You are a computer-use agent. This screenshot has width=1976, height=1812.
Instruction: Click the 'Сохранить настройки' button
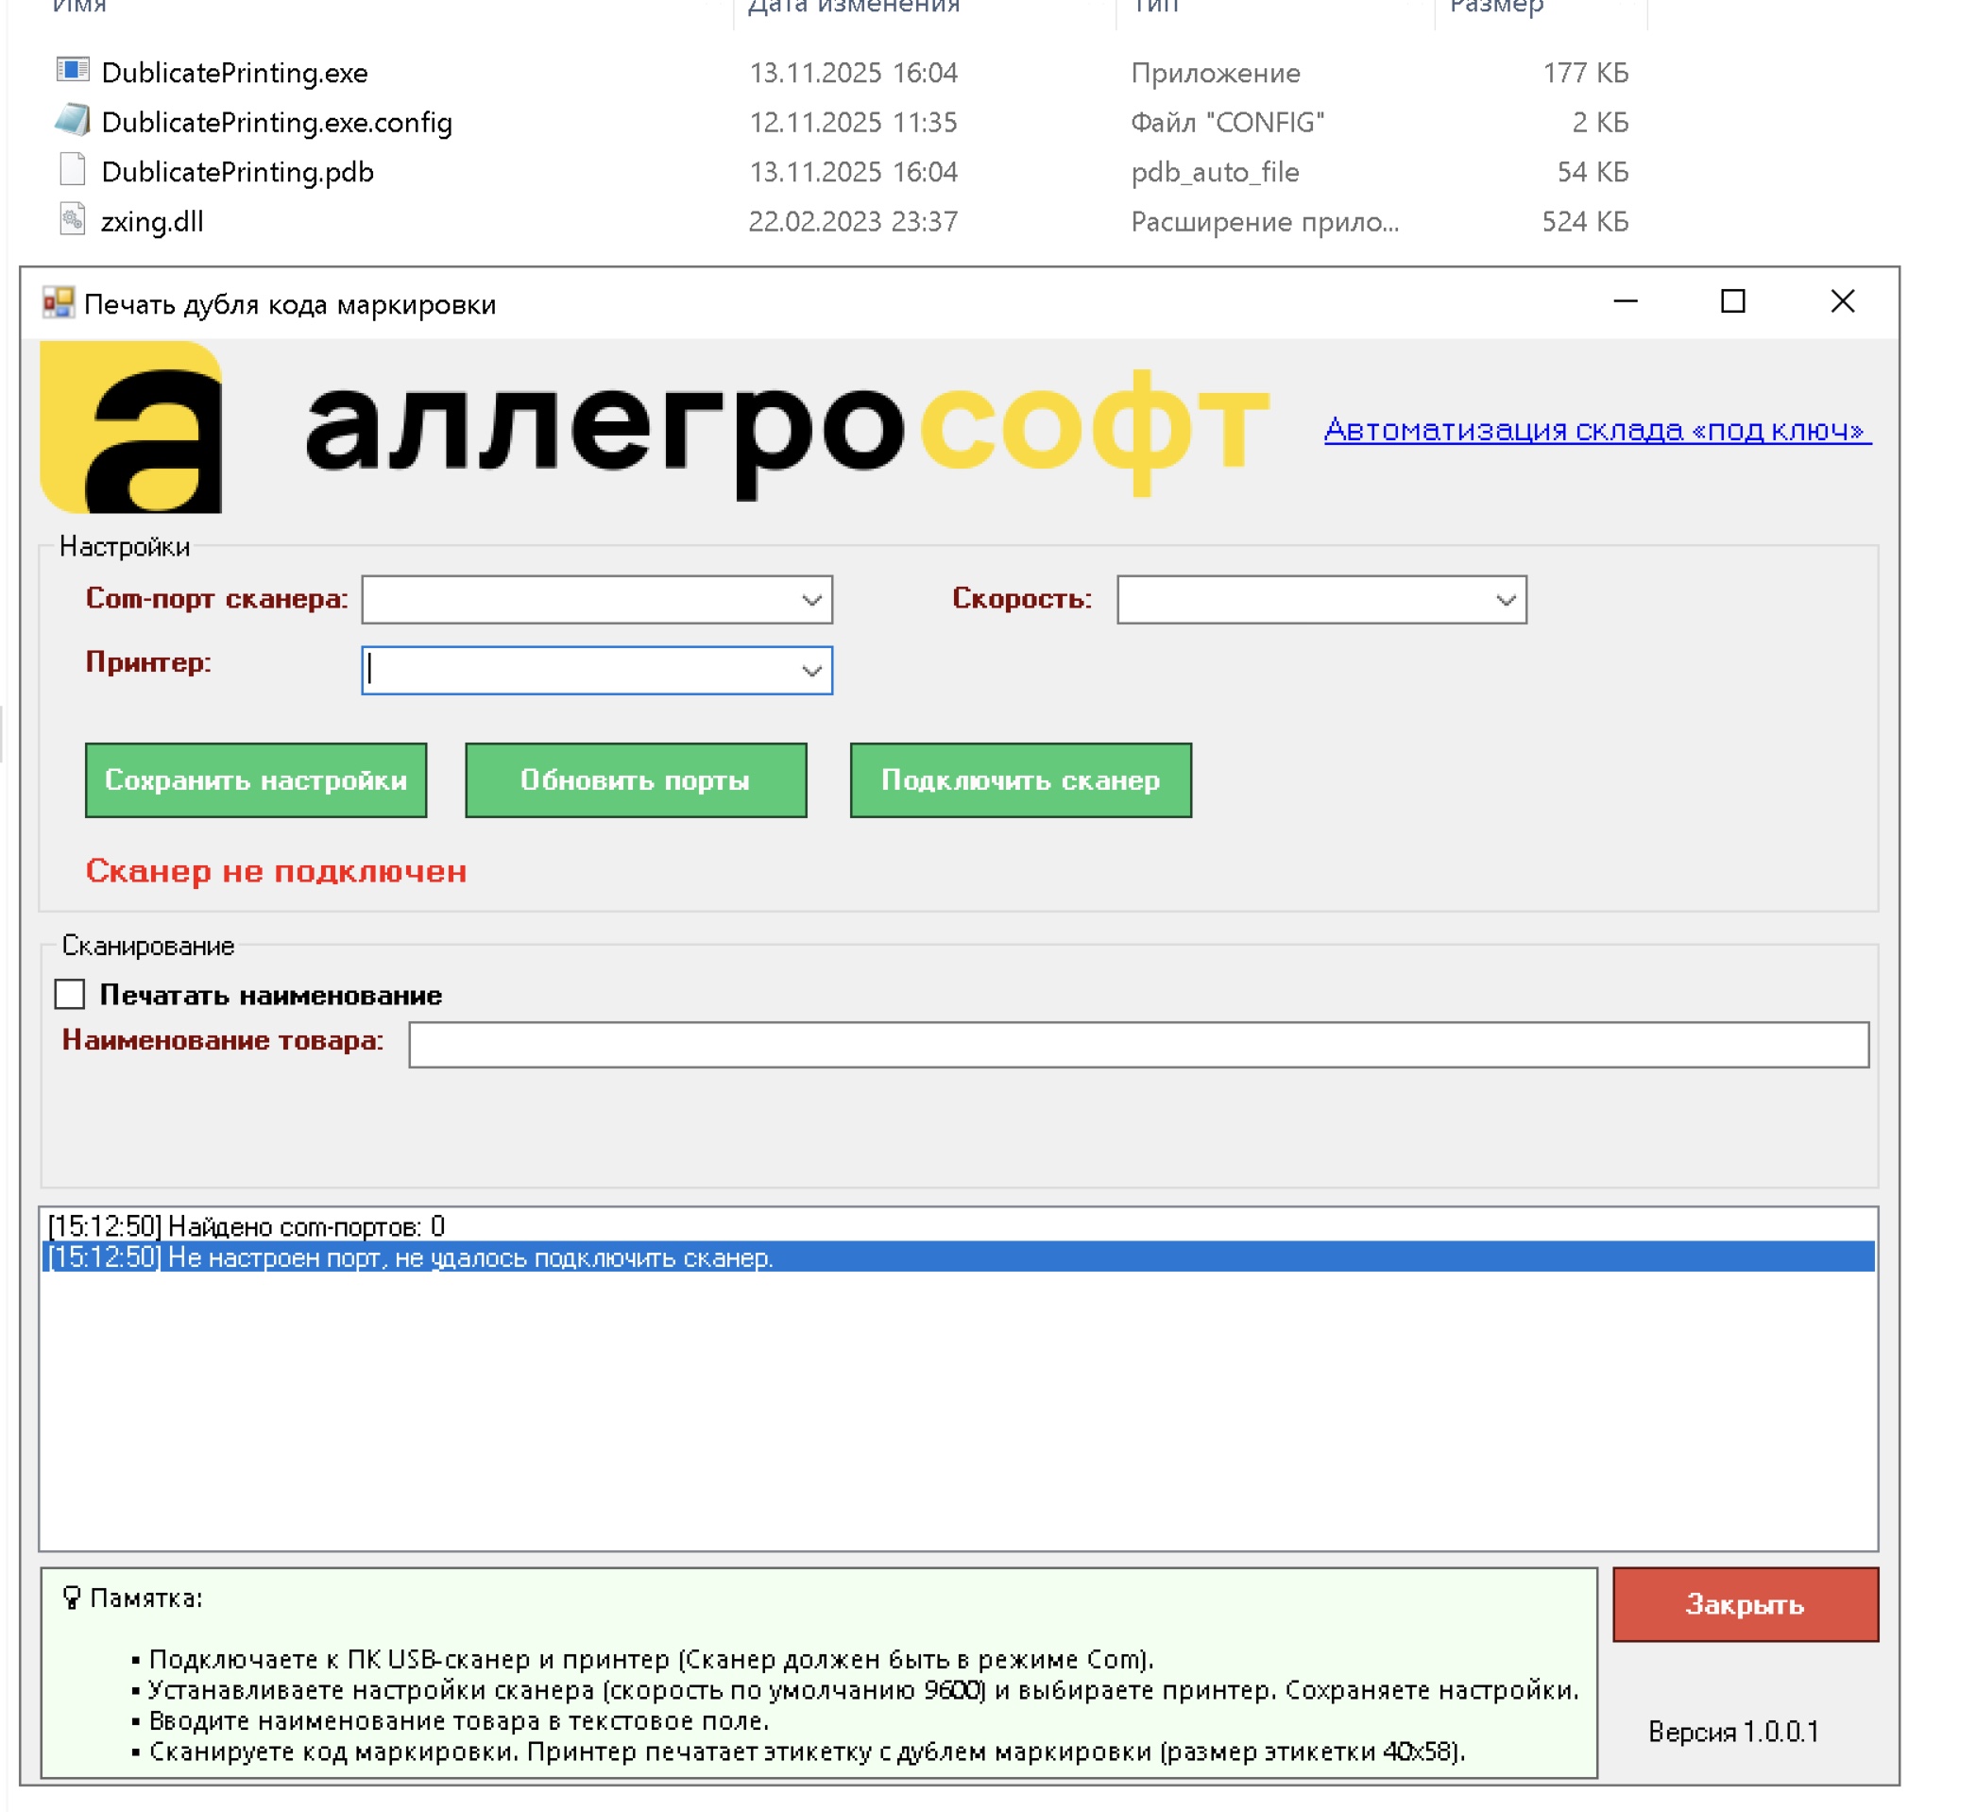point(256,780)
